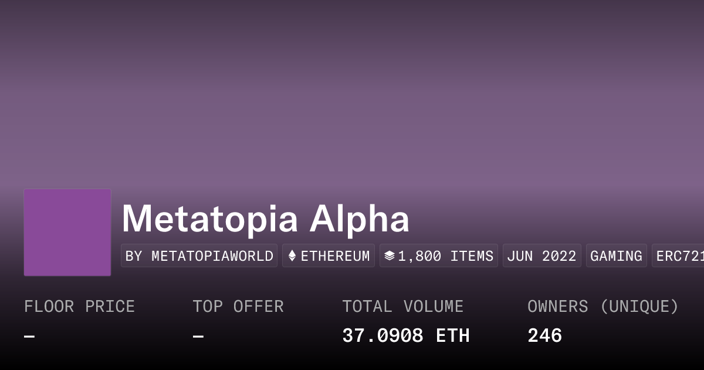Screen dimensions: 704x370
Task: Select the GAMING category tag
Action: tap(616, 256)
